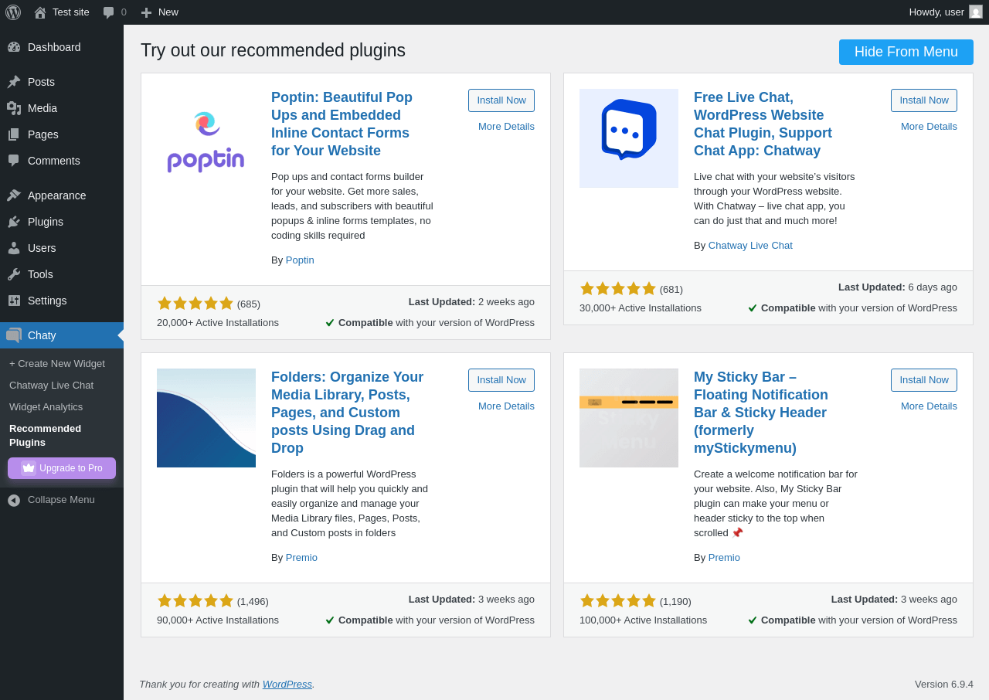Click the user avatar in top bar
Screen dimensions: 989x700
976,12
